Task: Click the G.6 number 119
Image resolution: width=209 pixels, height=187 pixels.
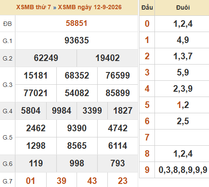Action: [36, 163]
